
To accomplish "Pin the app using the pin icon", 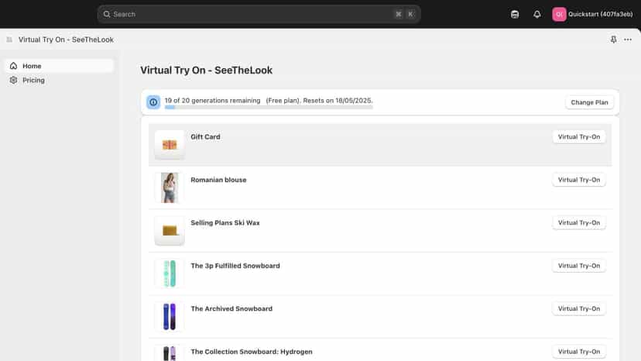I will 613,40.
